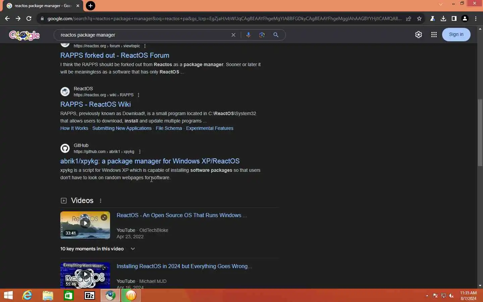The height and width of the screenshot is (302, 483).
Task: Open Installing ReactOS in 2024 video link
Action: tap(184, 266)
